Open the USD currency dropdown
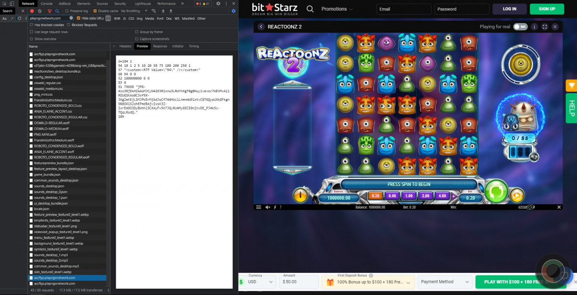The height and width of the screenshot is (295, 577). pyautogui.click(x=261, y=282)
